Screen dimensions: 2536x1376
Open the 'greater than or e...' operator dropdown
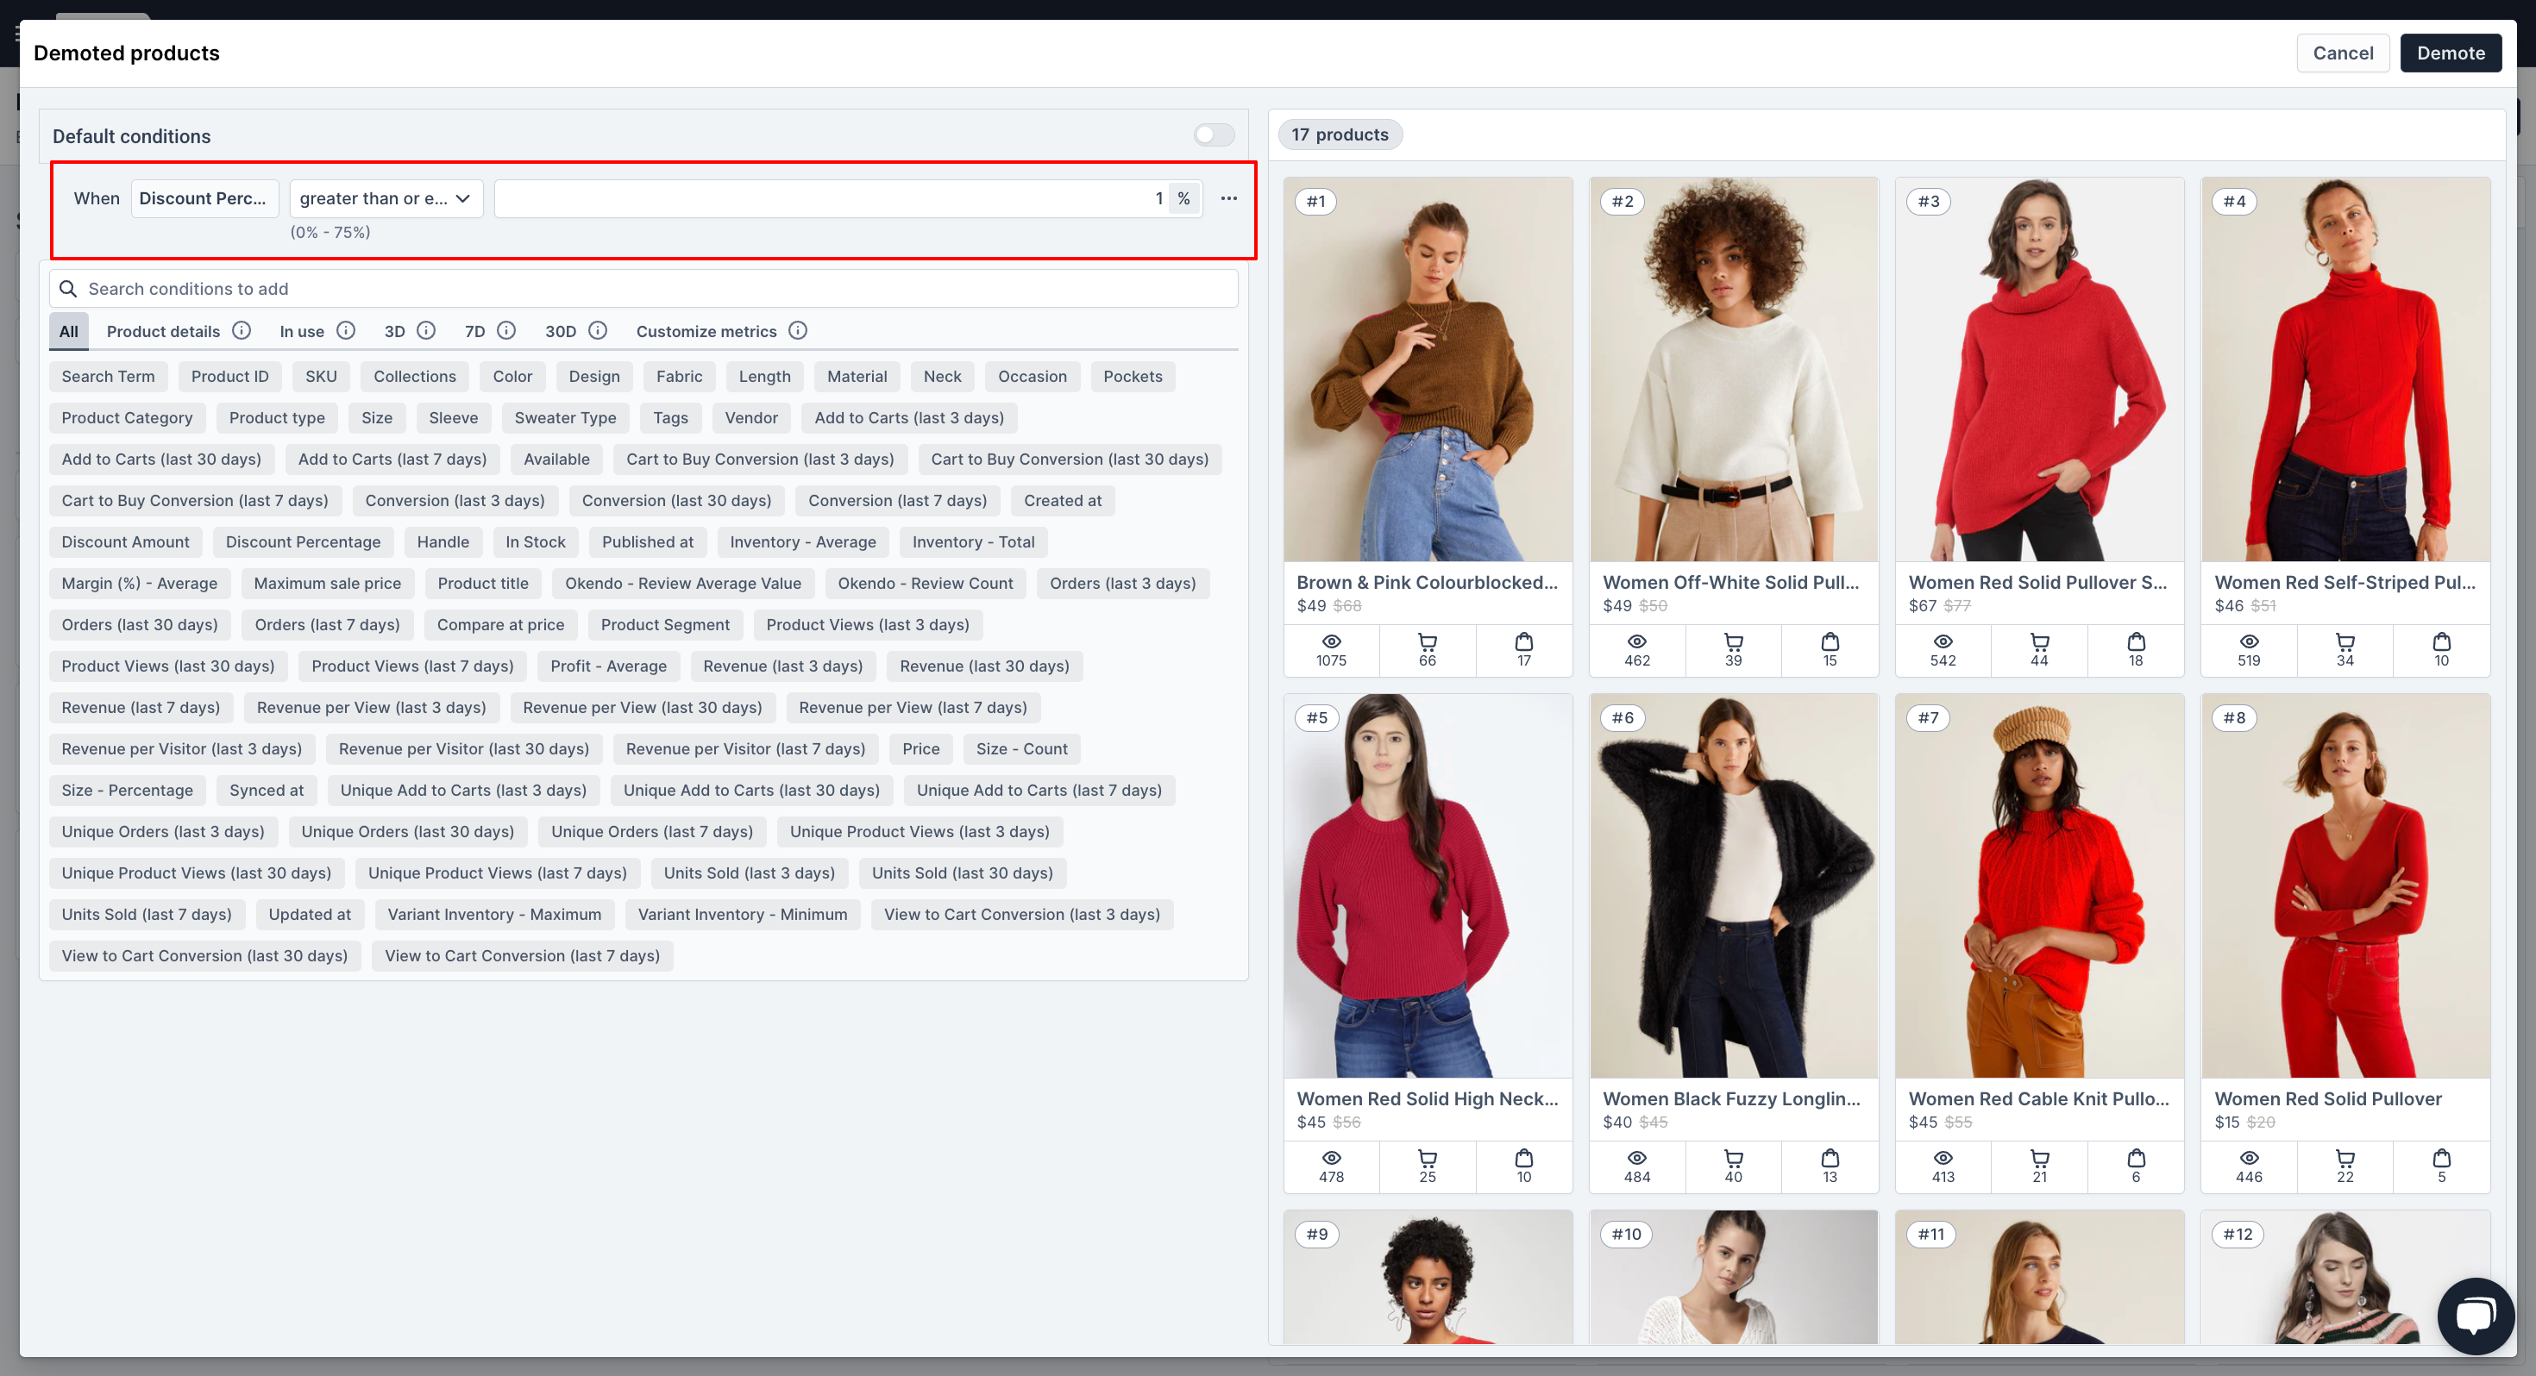tap(386, 197)
